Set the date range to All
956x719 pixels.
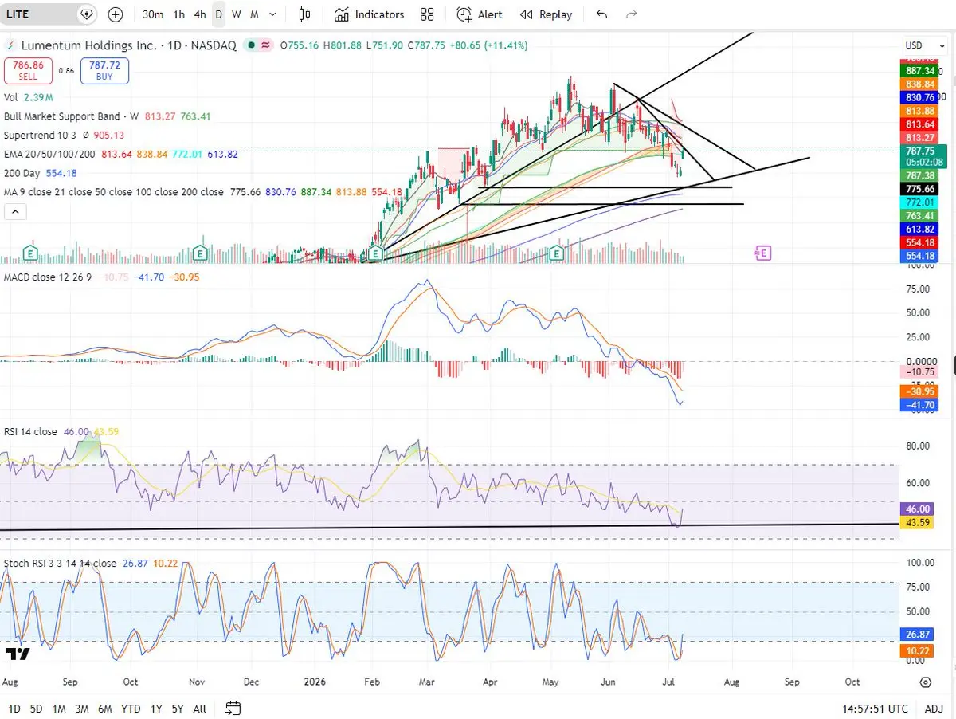(x=200, y=709)
